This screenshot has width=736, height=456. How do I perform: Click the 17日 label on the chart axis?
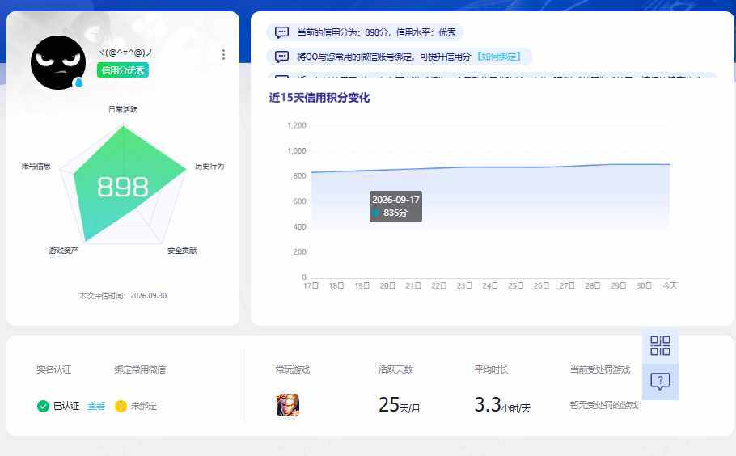coord(311,285)
